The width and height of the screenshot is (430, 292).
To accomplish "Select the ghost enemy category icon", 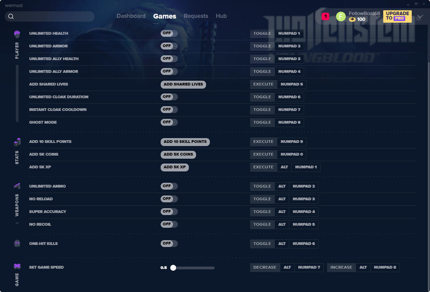I will [x=17, y=244].
